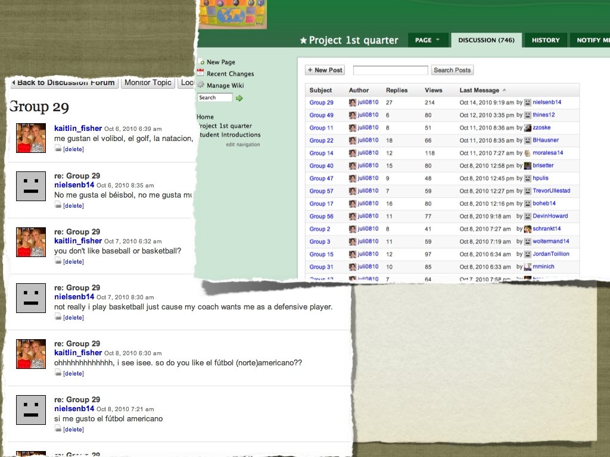Click the Manage Wiki gear icon

(201, 84)
